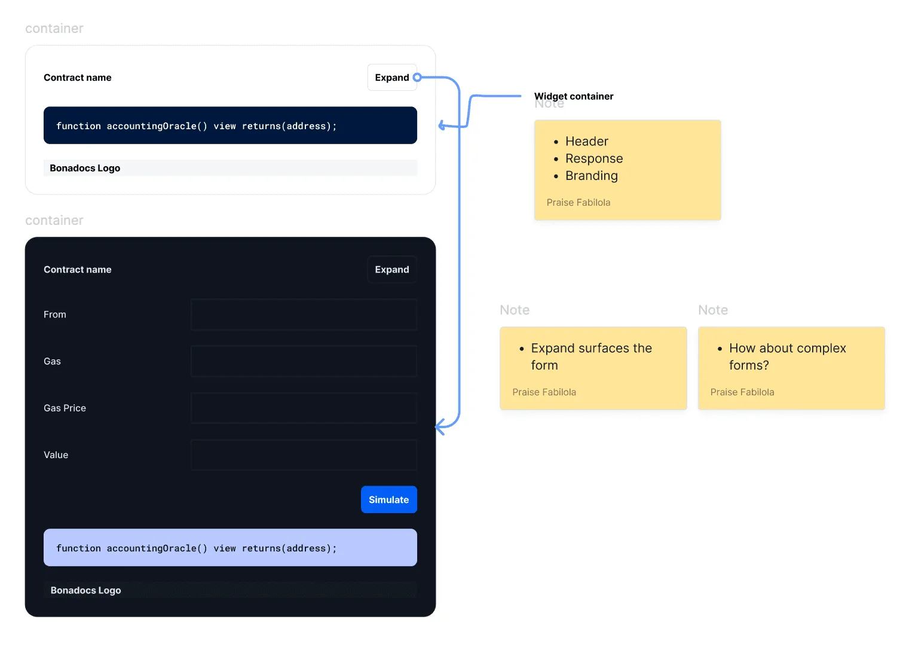Image resolution: width=906 pixels, height=659 pixels.
Task: Click Note label above Expand surfaces note
Action: pos(515,310)
